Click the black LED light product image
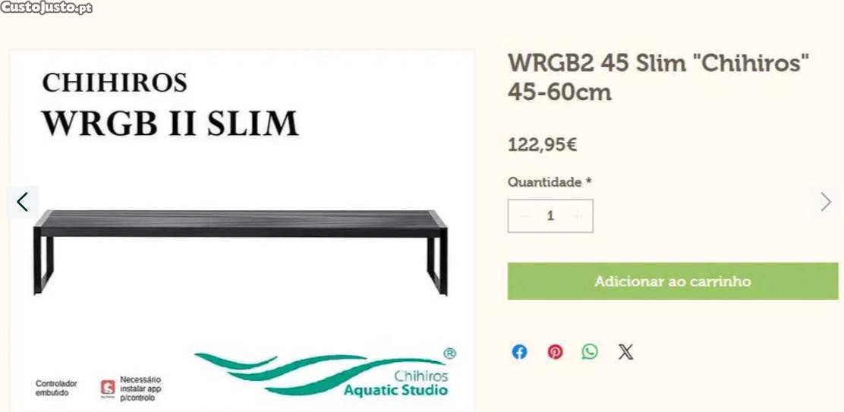 240,252
